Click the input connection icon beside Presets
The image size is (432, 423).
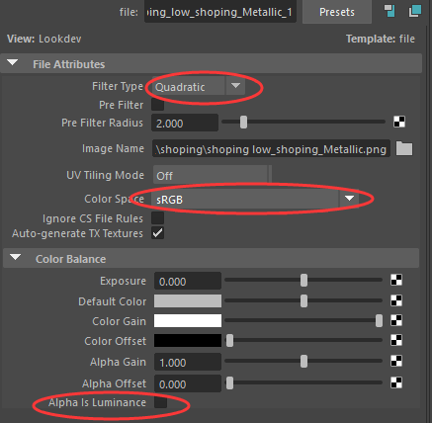pos(390,11)
